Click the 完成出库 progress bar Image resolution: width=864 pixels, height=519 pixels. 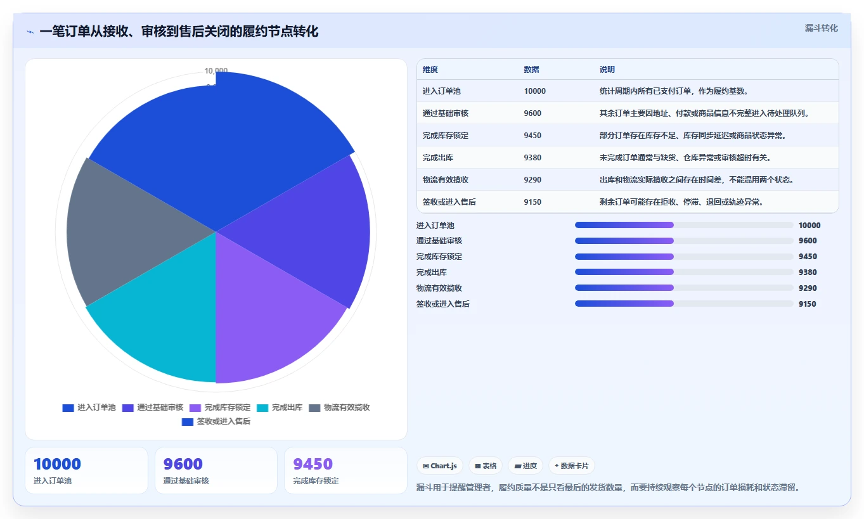[x=684, y=272]
